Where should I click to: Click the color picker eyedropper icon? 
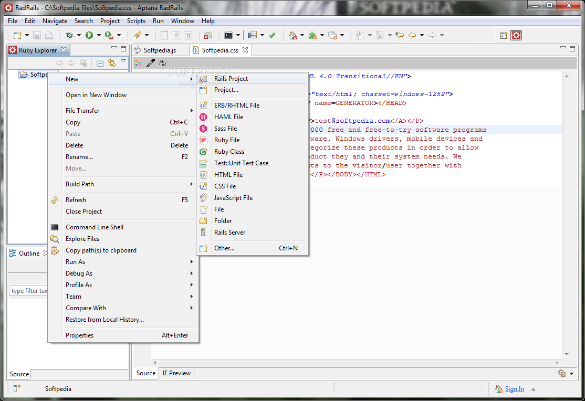click(x=151, y=63)
